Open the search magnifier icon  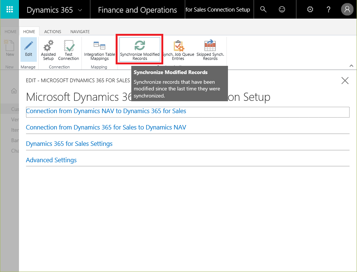263,9
